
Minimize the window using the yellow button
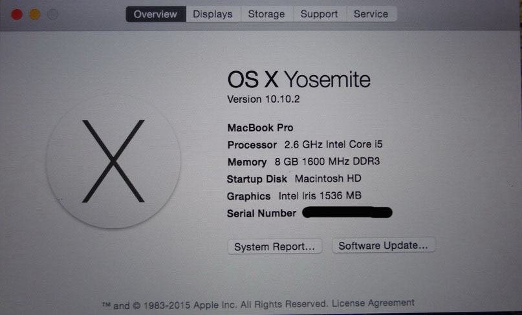[35, 14]
